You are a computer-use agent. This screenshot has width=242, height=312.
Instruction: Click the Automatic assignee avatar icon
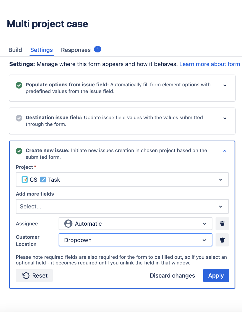pyautogui.click(x=68, y=224)
